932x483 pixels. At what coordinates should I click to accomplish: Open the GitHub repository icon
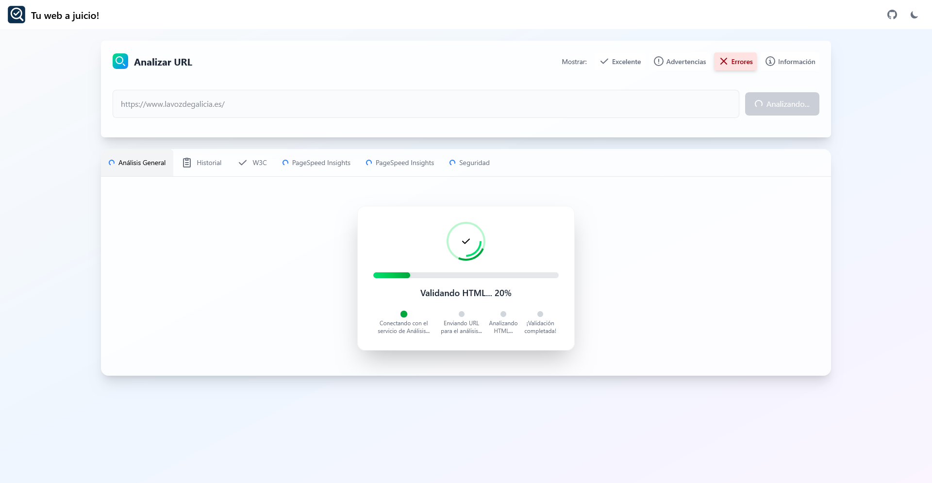tap(892, 15)
